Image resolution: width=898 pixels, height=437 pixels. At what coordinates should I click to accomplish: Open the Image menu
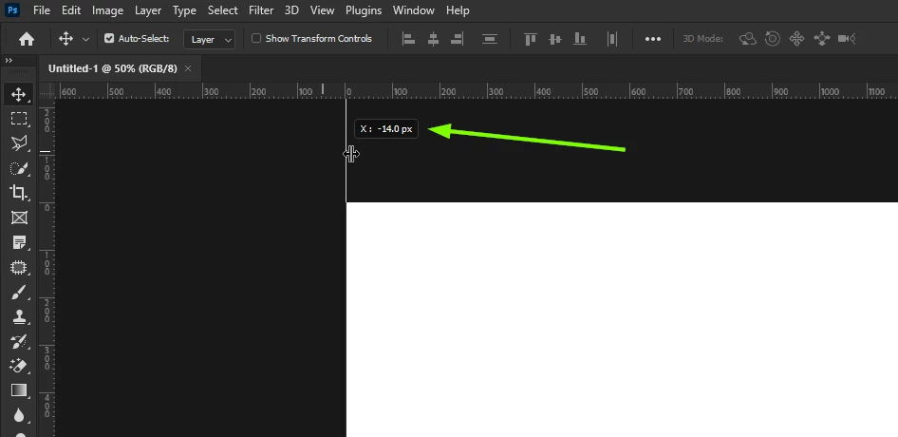[107, 10]
